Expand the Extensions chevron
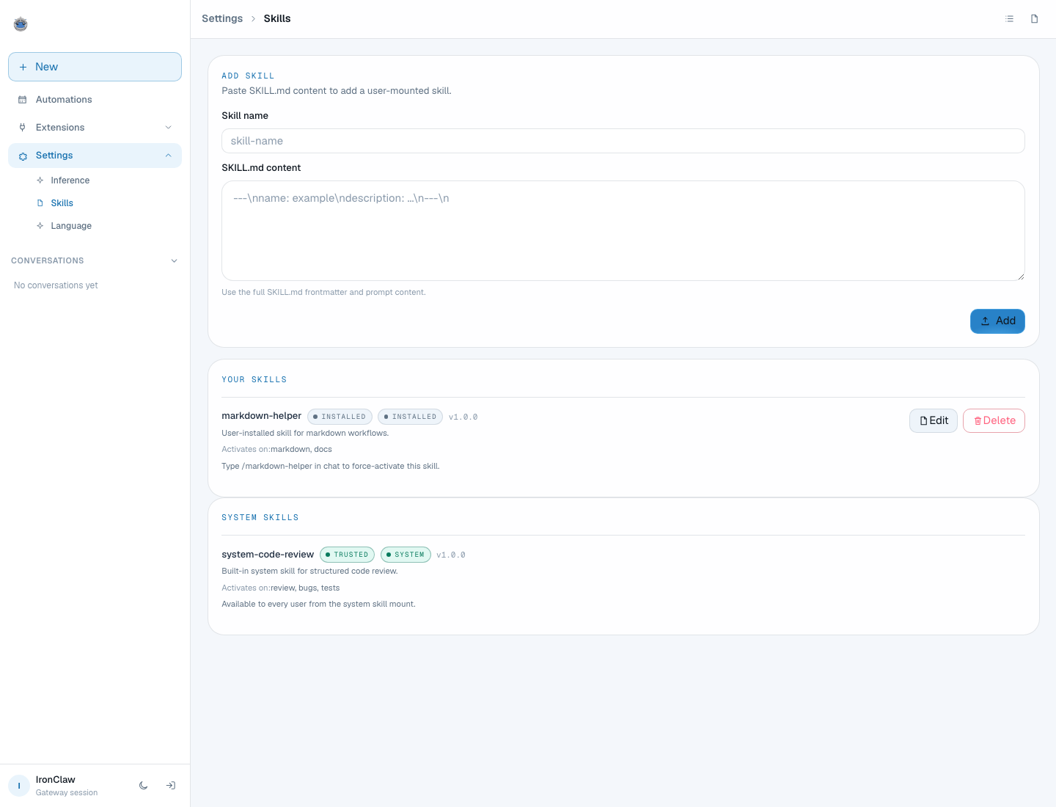Screen dimensions: 1056x807 [x=169, y=128]
